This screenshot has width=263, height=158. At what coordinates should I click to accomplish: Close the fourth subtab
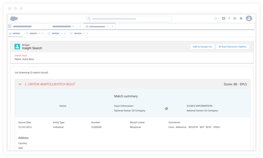[x=87, y=34]
